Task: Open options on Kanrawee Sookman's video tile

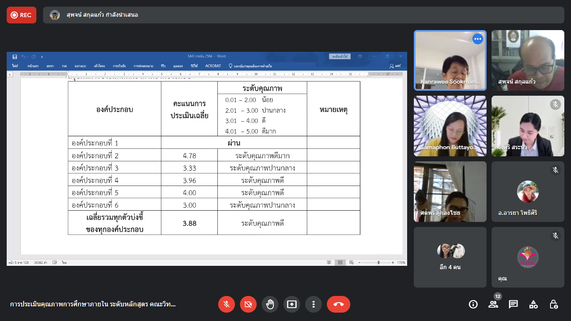Action: 478,39
